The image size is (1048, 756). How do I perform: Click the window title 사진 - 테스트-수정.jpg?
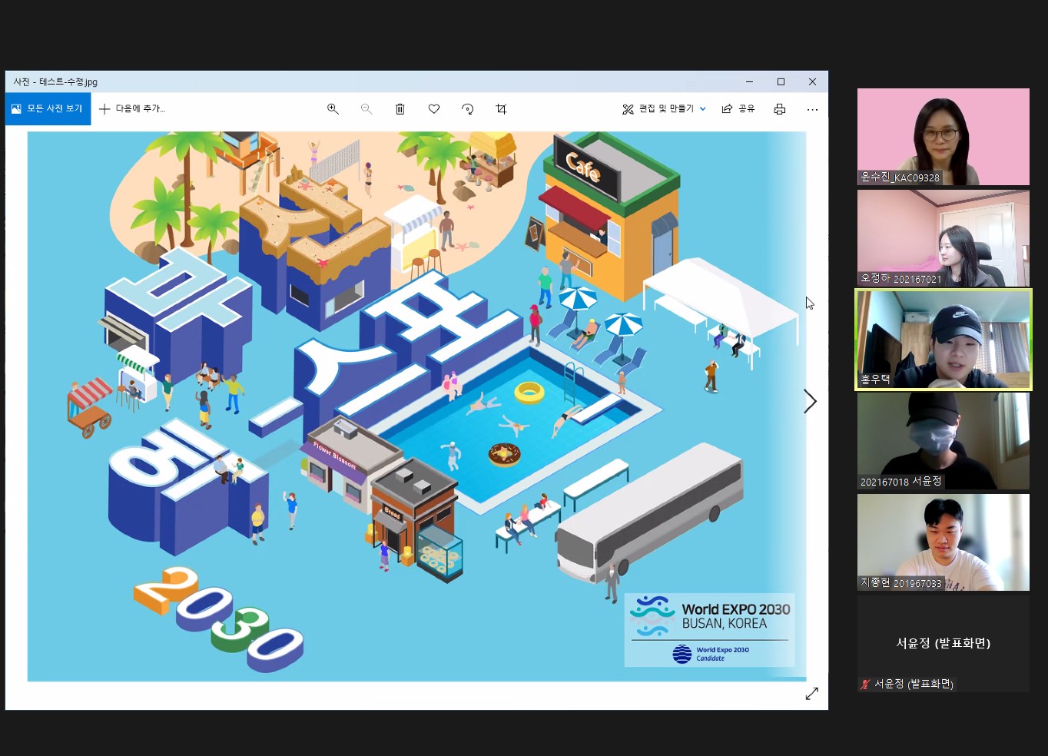coord(55,81)
